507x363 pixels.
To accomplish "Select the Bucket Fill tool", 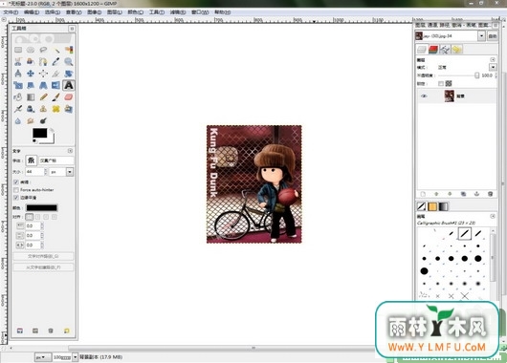I will click(x=18, y=97).
